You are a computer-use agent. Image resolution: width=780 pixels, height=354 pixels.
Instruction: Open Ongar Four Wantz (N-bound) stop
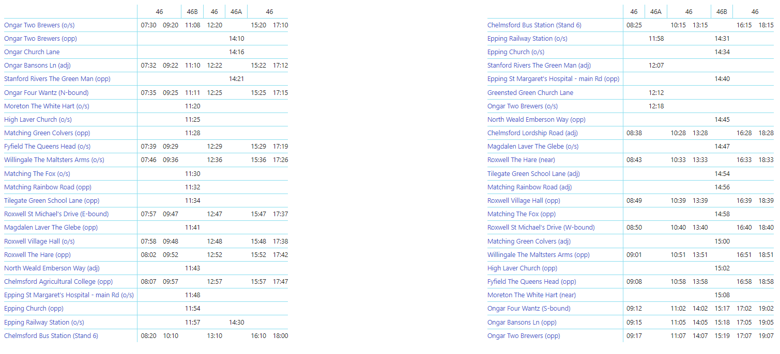(47, 93)
